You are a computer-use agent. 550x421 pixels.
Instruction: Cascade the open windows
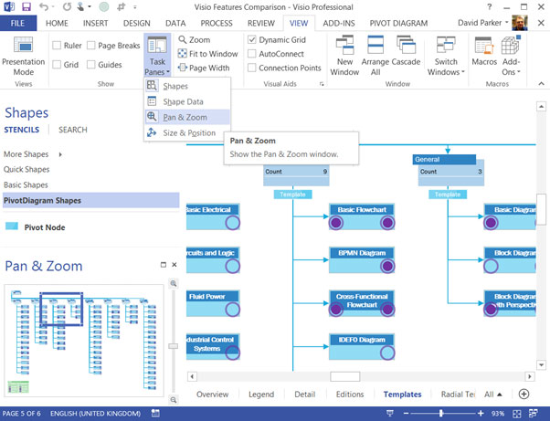pos(406,51)
